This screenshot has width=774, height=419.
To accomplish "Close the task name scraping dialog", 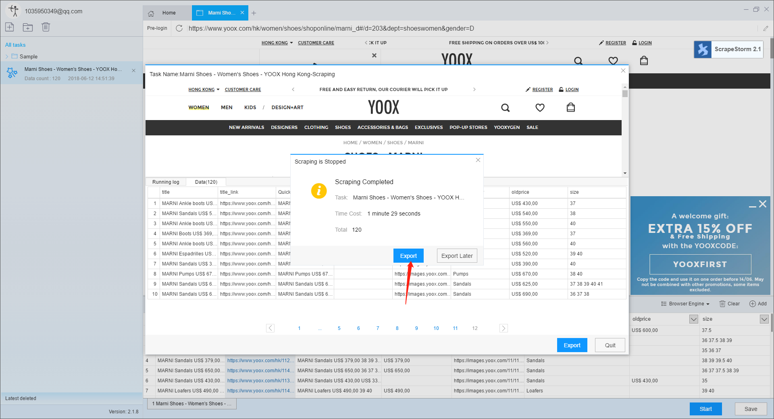I will [x=623, y=71].
